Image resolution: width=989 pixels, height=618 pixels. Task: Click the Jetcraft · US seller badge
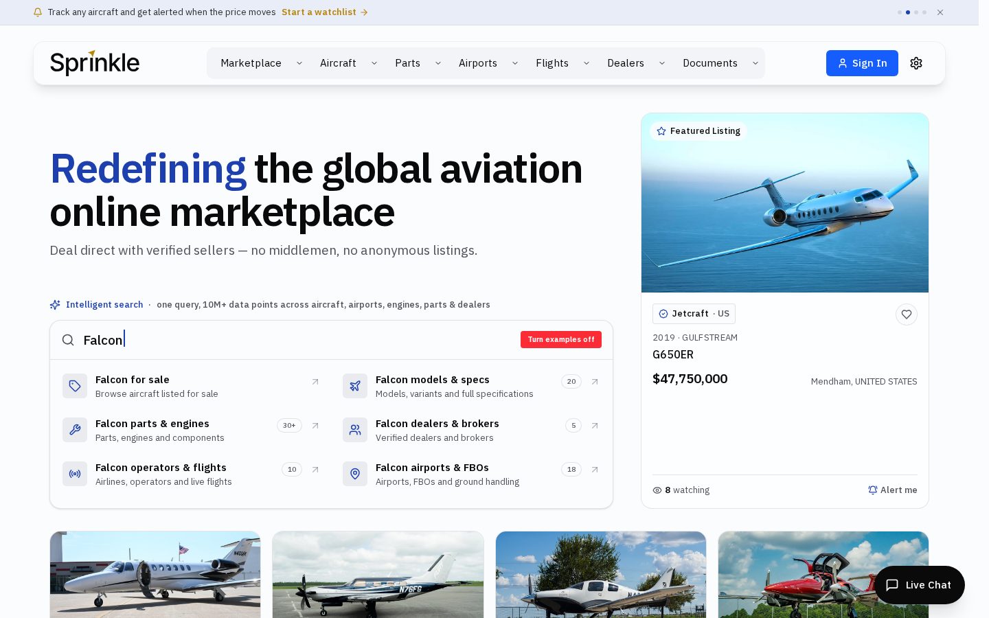[694, 314]
